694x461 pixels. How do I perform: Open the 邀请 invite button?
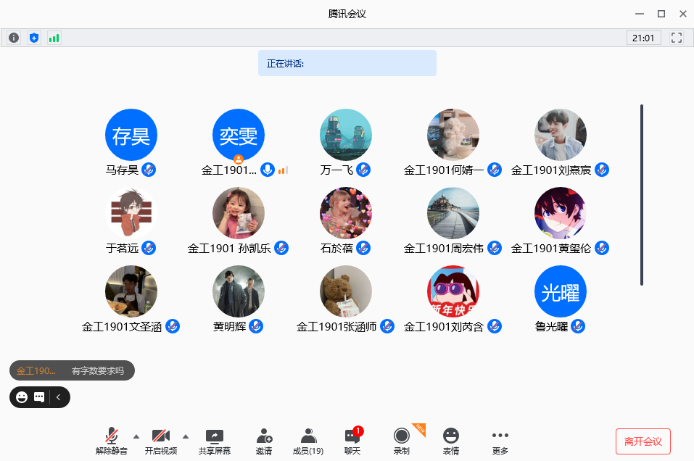tap(264, 441)
